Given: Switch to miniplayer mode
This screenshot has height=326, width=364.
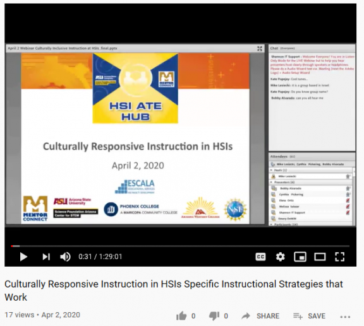Looking at the screenshot, I should coord(300,257).
